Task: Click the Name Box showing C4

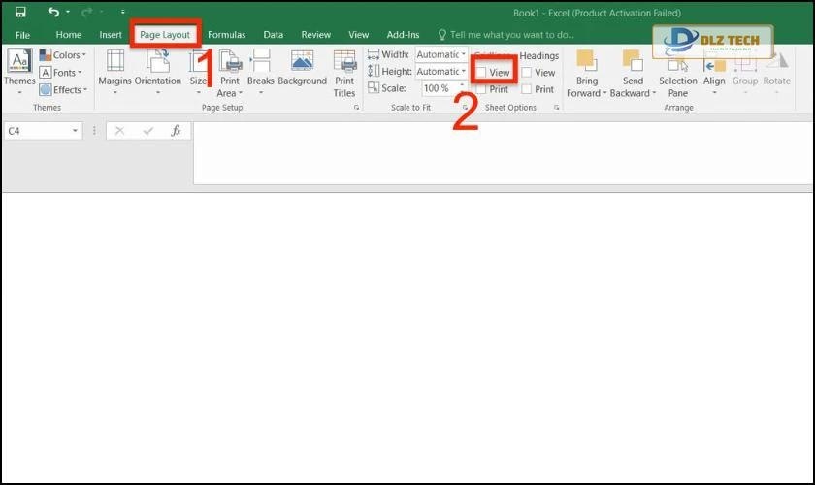Action: [39, 131]
